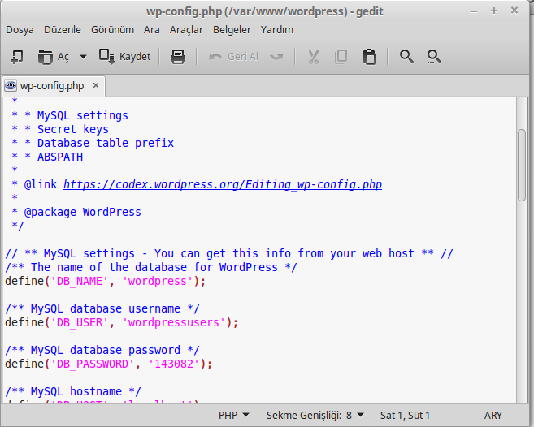Click the '143082' password value
This screenshot has height=427, width=534.
(174, 364)
